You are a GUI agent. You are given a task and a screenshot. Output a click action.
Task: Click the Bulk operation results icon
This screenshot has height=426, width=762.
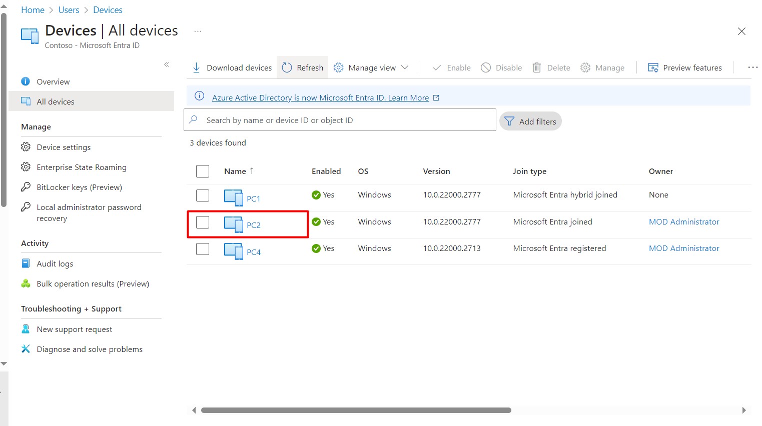click(x=26, y=283)
